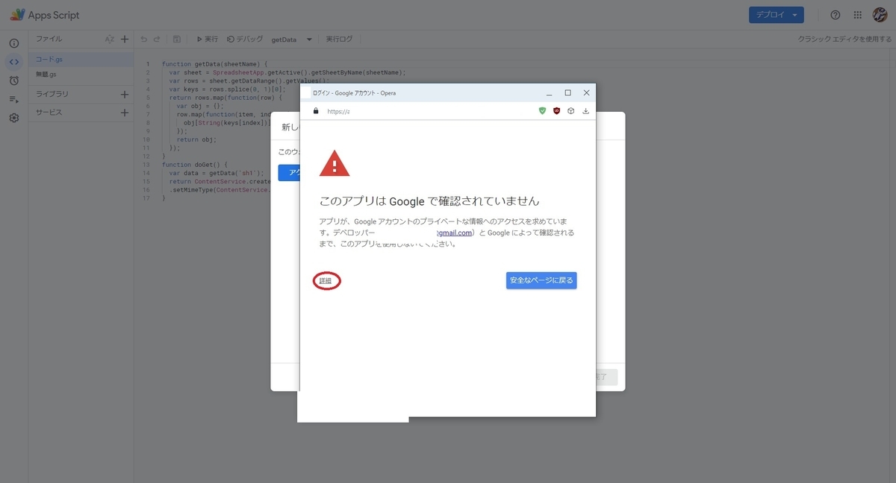896x483 pixels.
Task: Click the redo arrow in editor toolbar
Action: (157, 39)
